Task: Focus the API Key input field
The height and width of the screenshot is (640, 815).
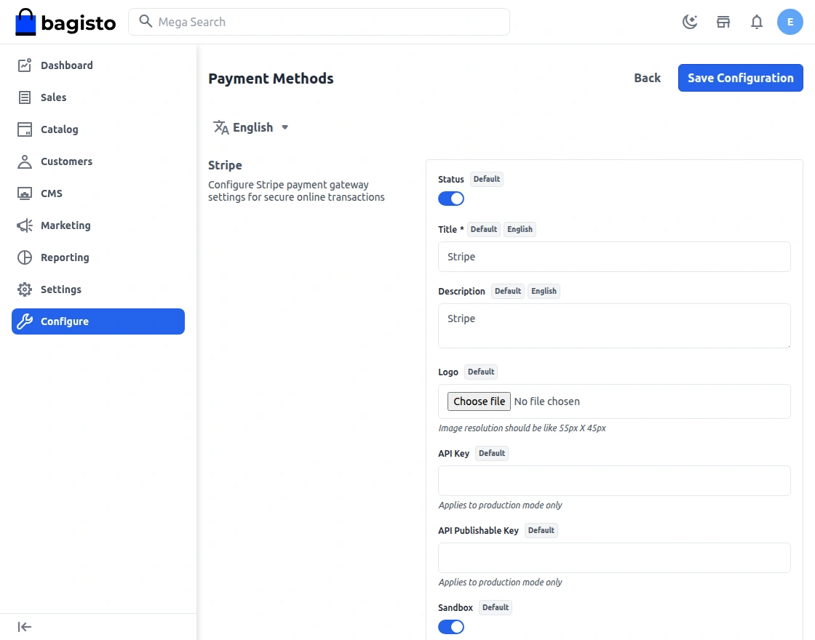Action: coord(614,481)
